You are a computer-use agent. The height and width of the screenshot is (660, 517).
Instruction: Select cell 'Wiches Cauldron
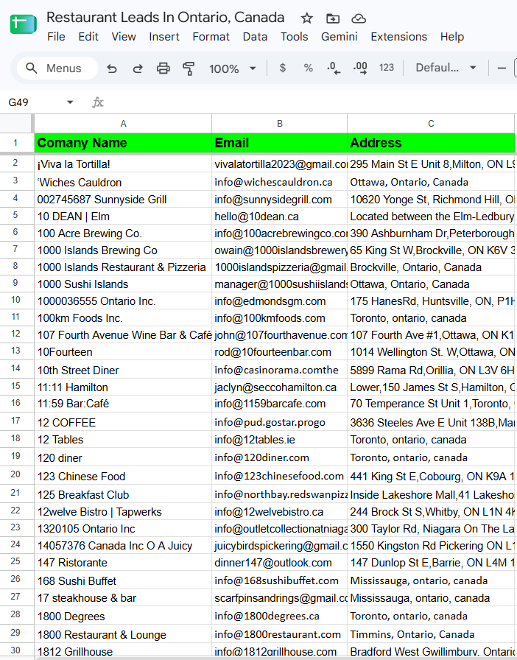click(x=123, y=182)
